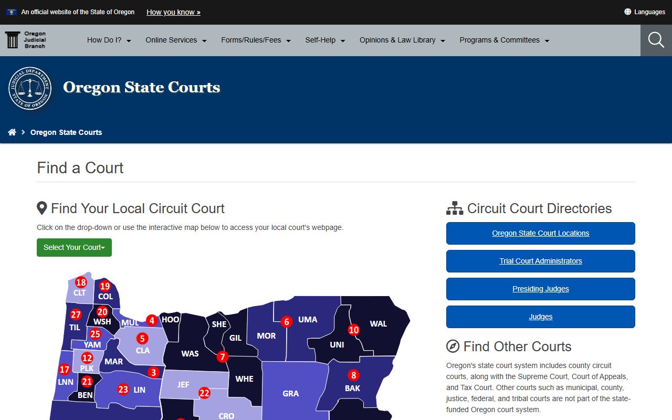This screenshot has width=672, height=420.
Task: Select map marker 5 for Clackamas
Action: click(x=142, y=339)
